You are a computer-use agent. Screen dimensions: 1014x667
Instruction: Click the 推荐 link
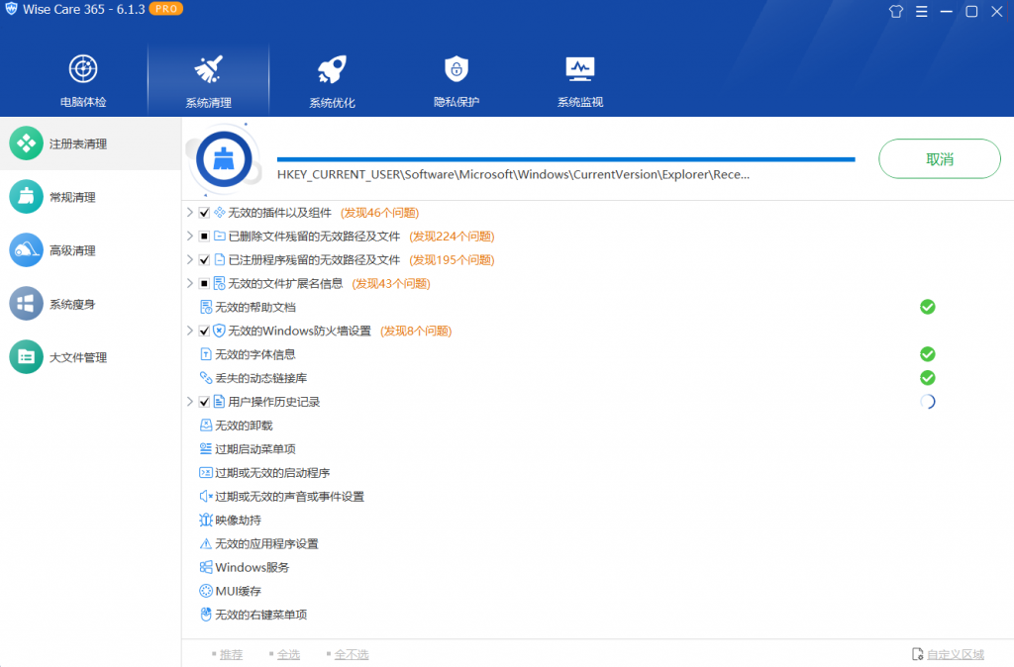[x=231, y=654]
